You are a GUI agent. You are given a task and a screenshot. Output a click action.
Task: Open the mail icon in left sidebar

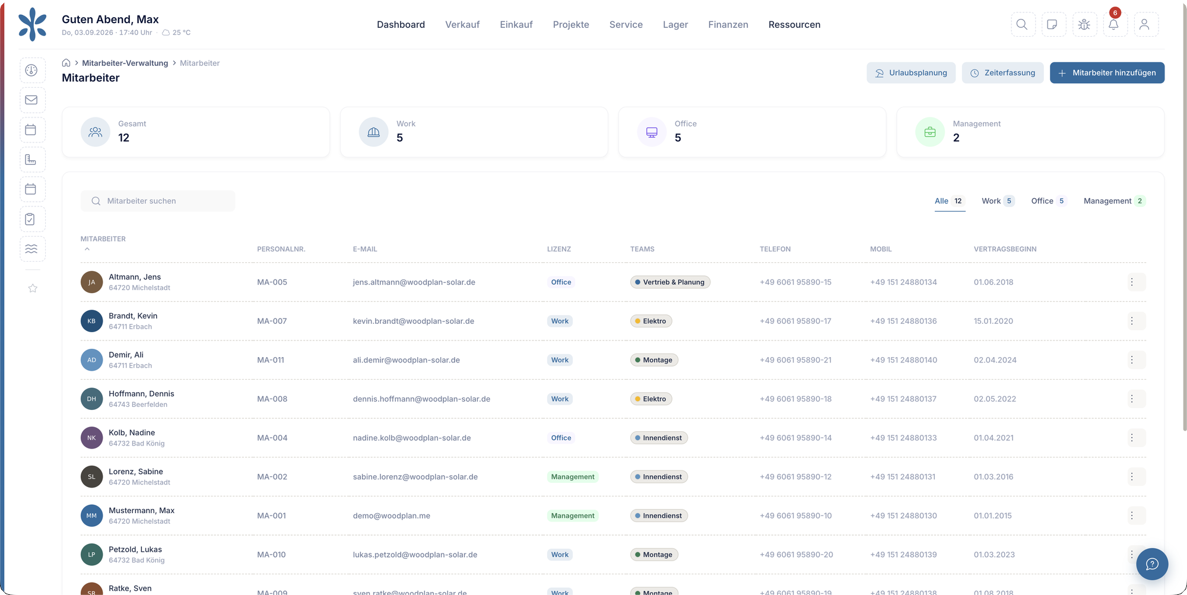[x=31, y=100]
